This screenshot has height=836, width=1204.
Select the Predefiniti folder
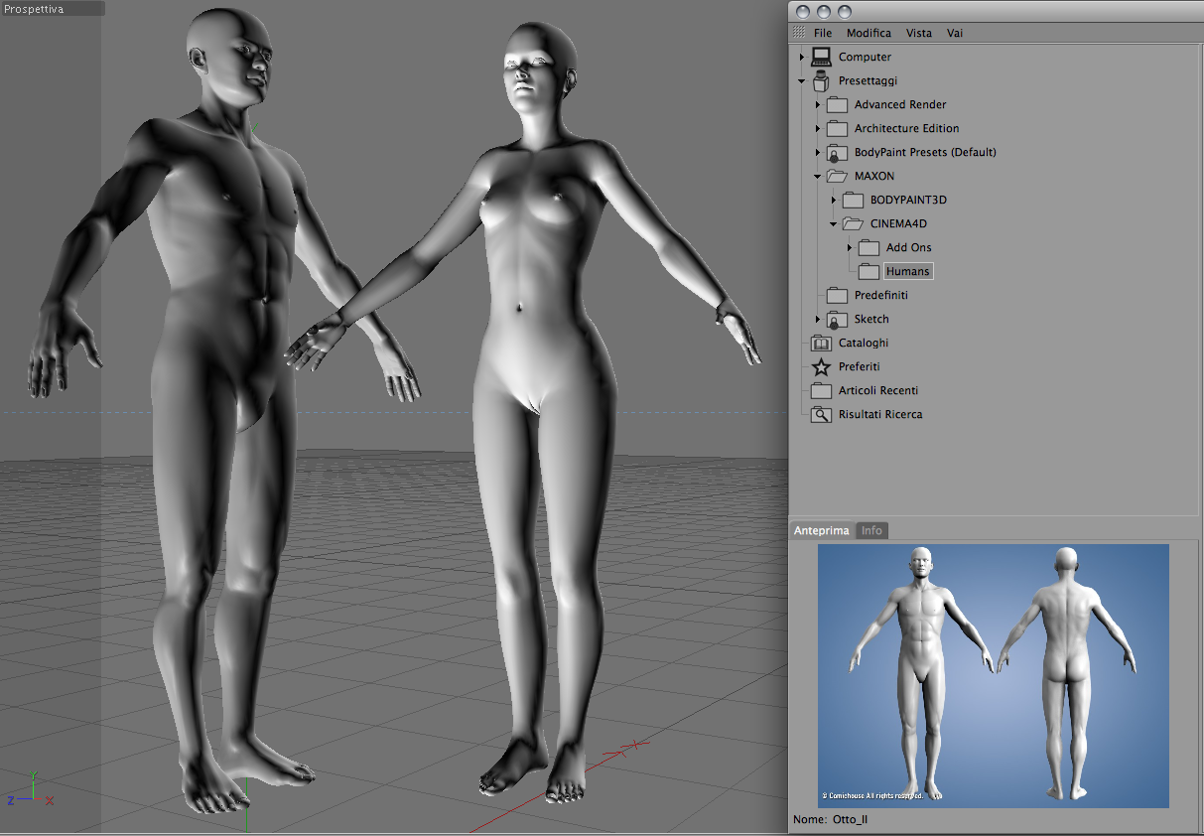tap(880, 295)
